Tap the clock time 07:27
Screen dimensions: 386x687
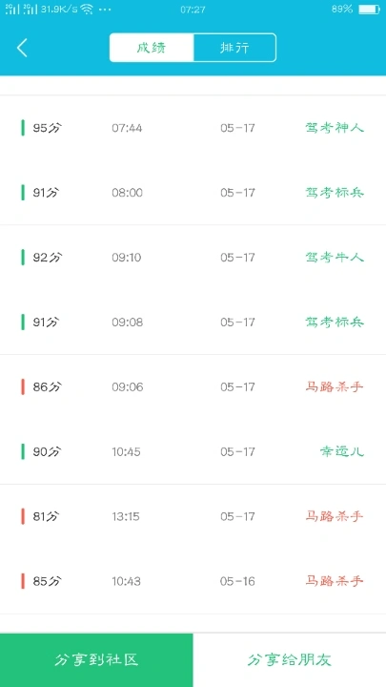pos(193,10)
